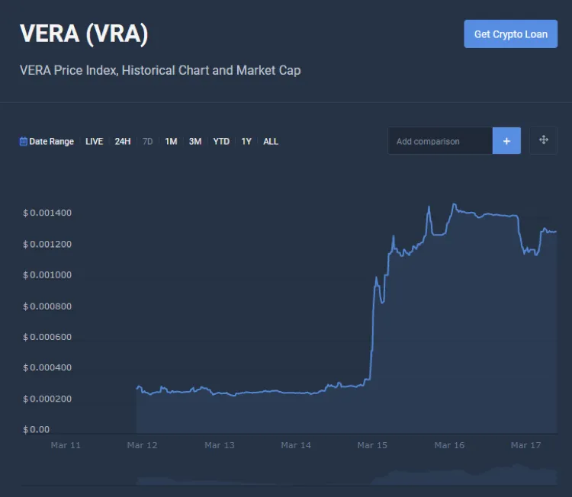
Task: Click the $0.00 axis label
Action: (x=36, y=430)
